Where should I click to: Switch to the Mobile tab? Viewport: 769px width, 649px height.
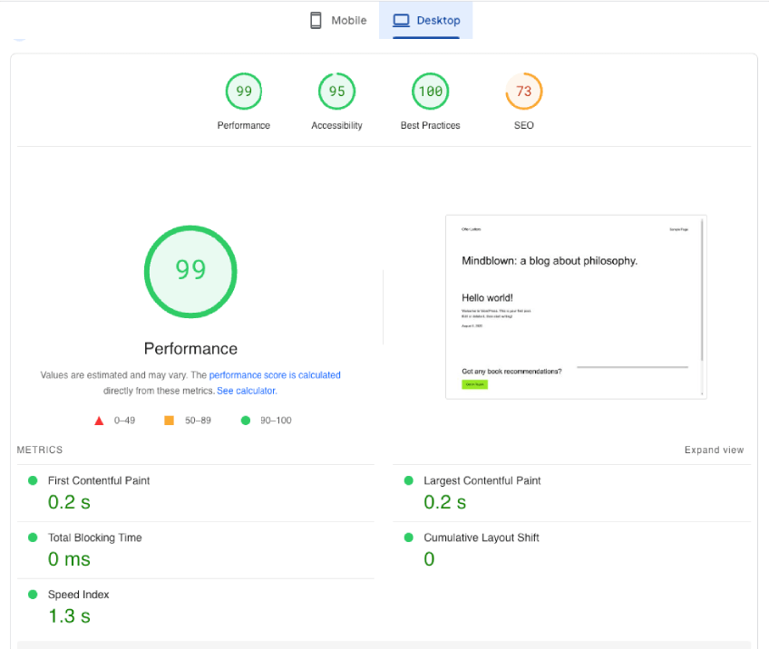point(338,20)
